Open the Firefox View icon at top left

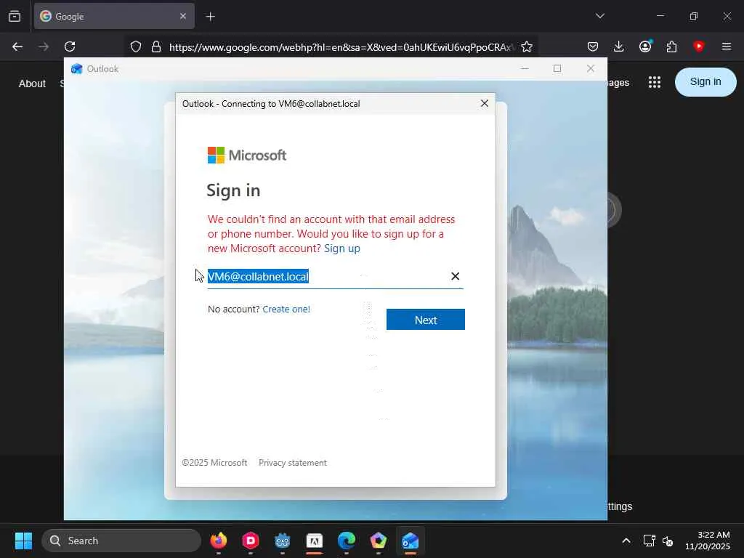(15, 16)
